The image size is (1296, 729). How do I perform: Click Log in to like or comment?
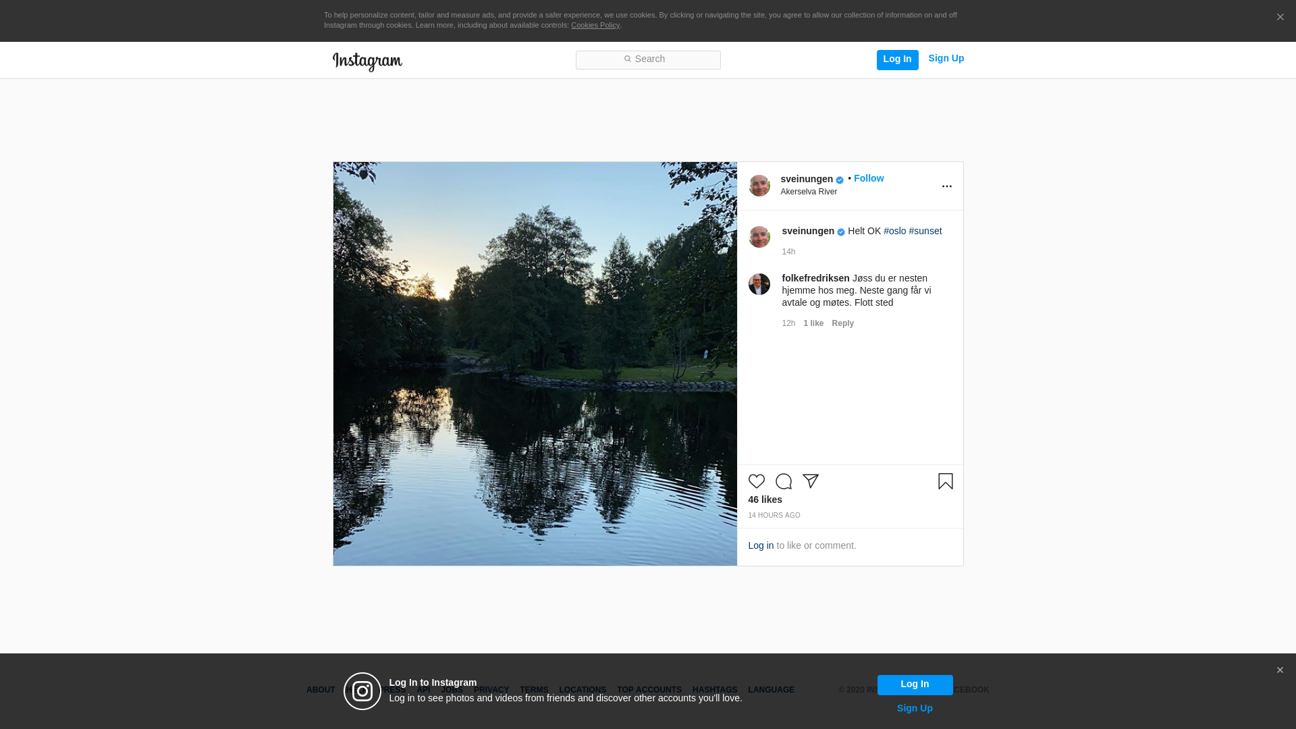point(761,545)
